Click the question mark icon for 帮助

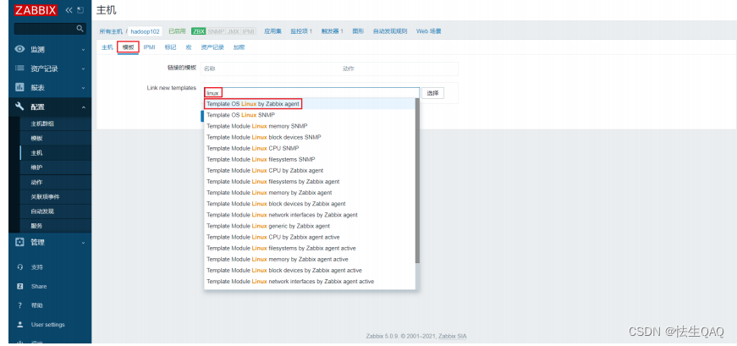[x=19, y=305]
